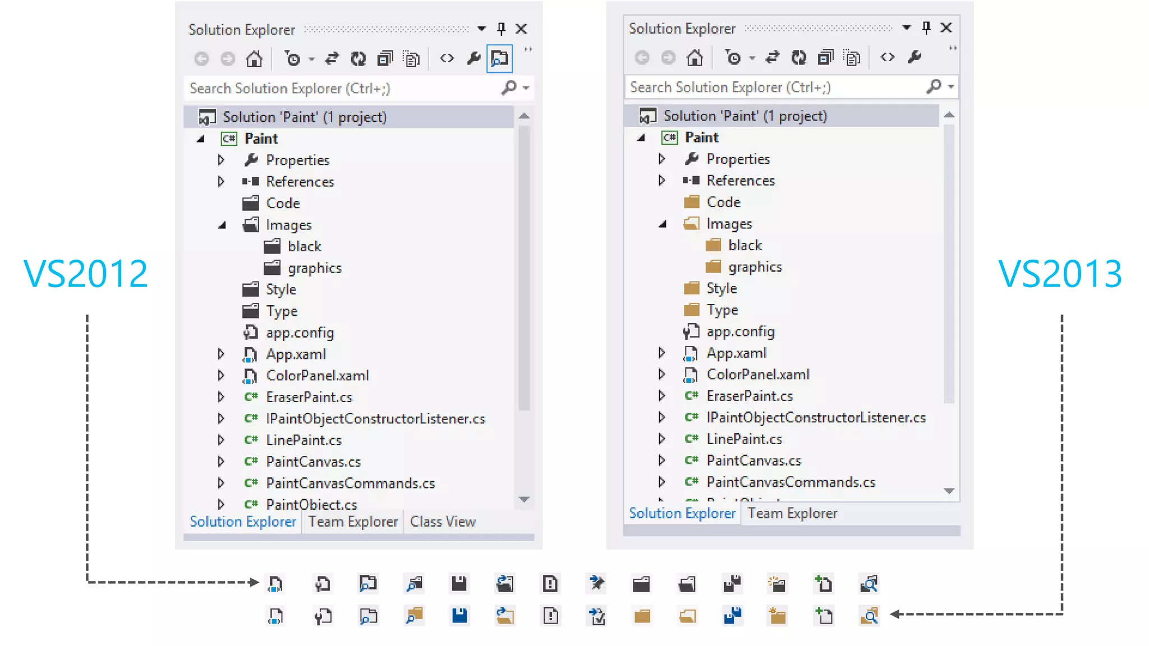Click Home icon in VS2013 Solution Explorer toolbar

(x=695, y=57)
